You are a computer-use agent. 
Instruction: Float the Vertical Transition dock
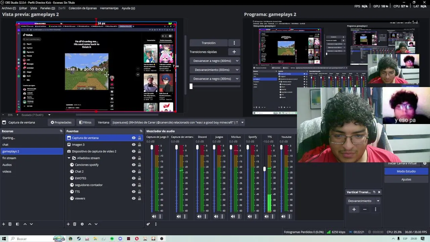point(374,192)
